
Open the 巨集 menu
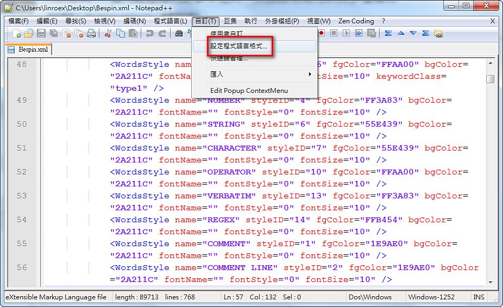click(230, 21)
